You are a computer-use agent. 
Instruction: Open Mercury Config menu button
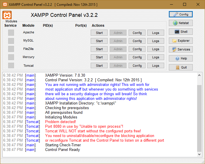137,57
